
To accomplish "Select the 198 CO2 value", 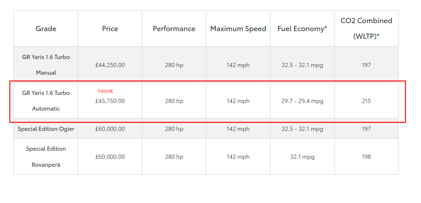I will [366, 157].
